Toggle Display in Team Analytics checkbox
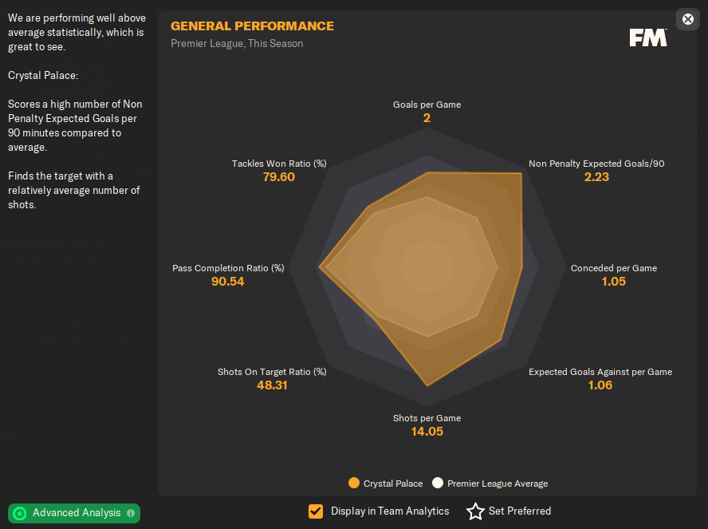The image size is (708, 529). point(317,511)
